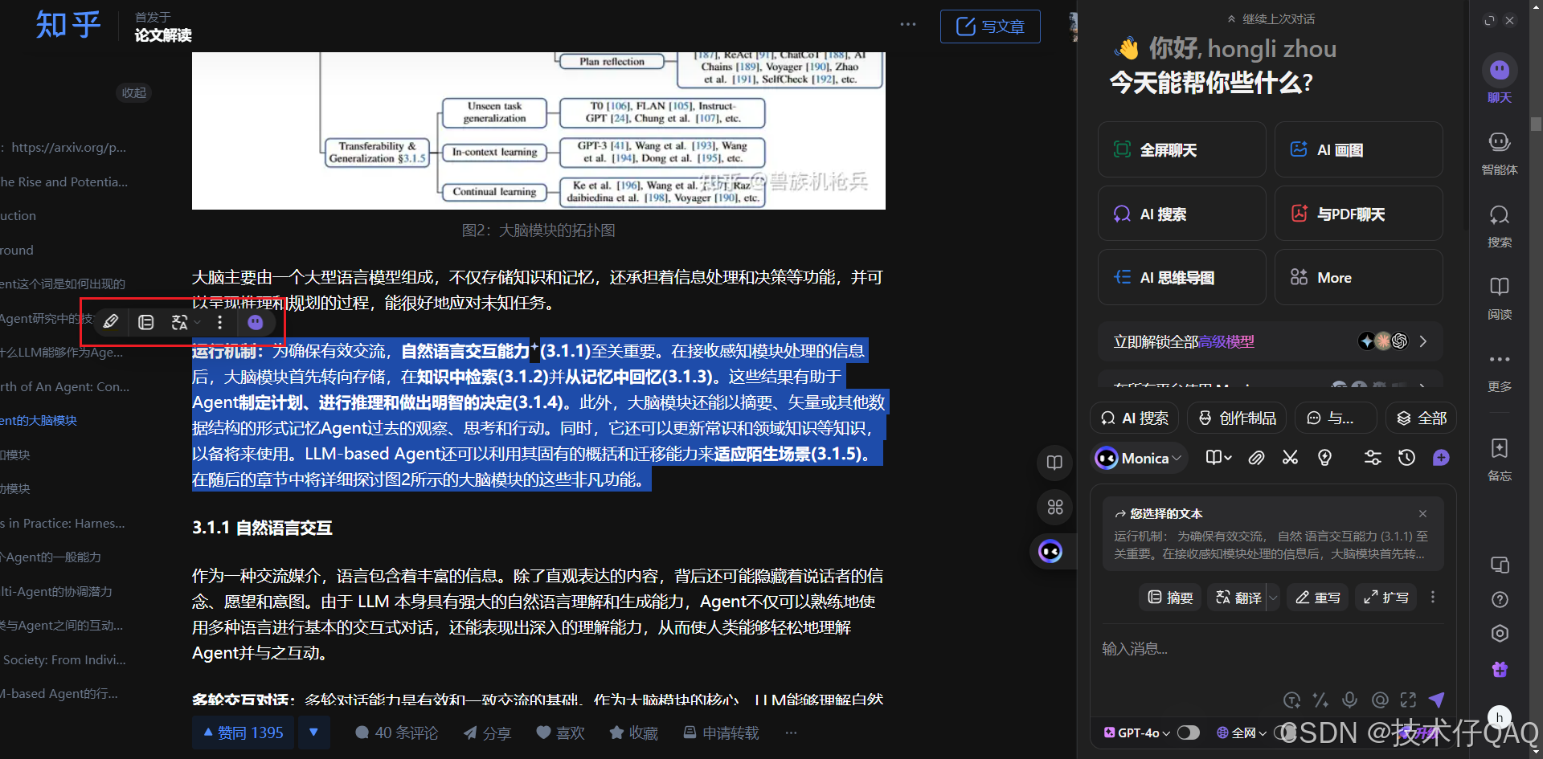
Task: Select the AI 搜索 quick tab
Action: click(x=1135, y=418)
